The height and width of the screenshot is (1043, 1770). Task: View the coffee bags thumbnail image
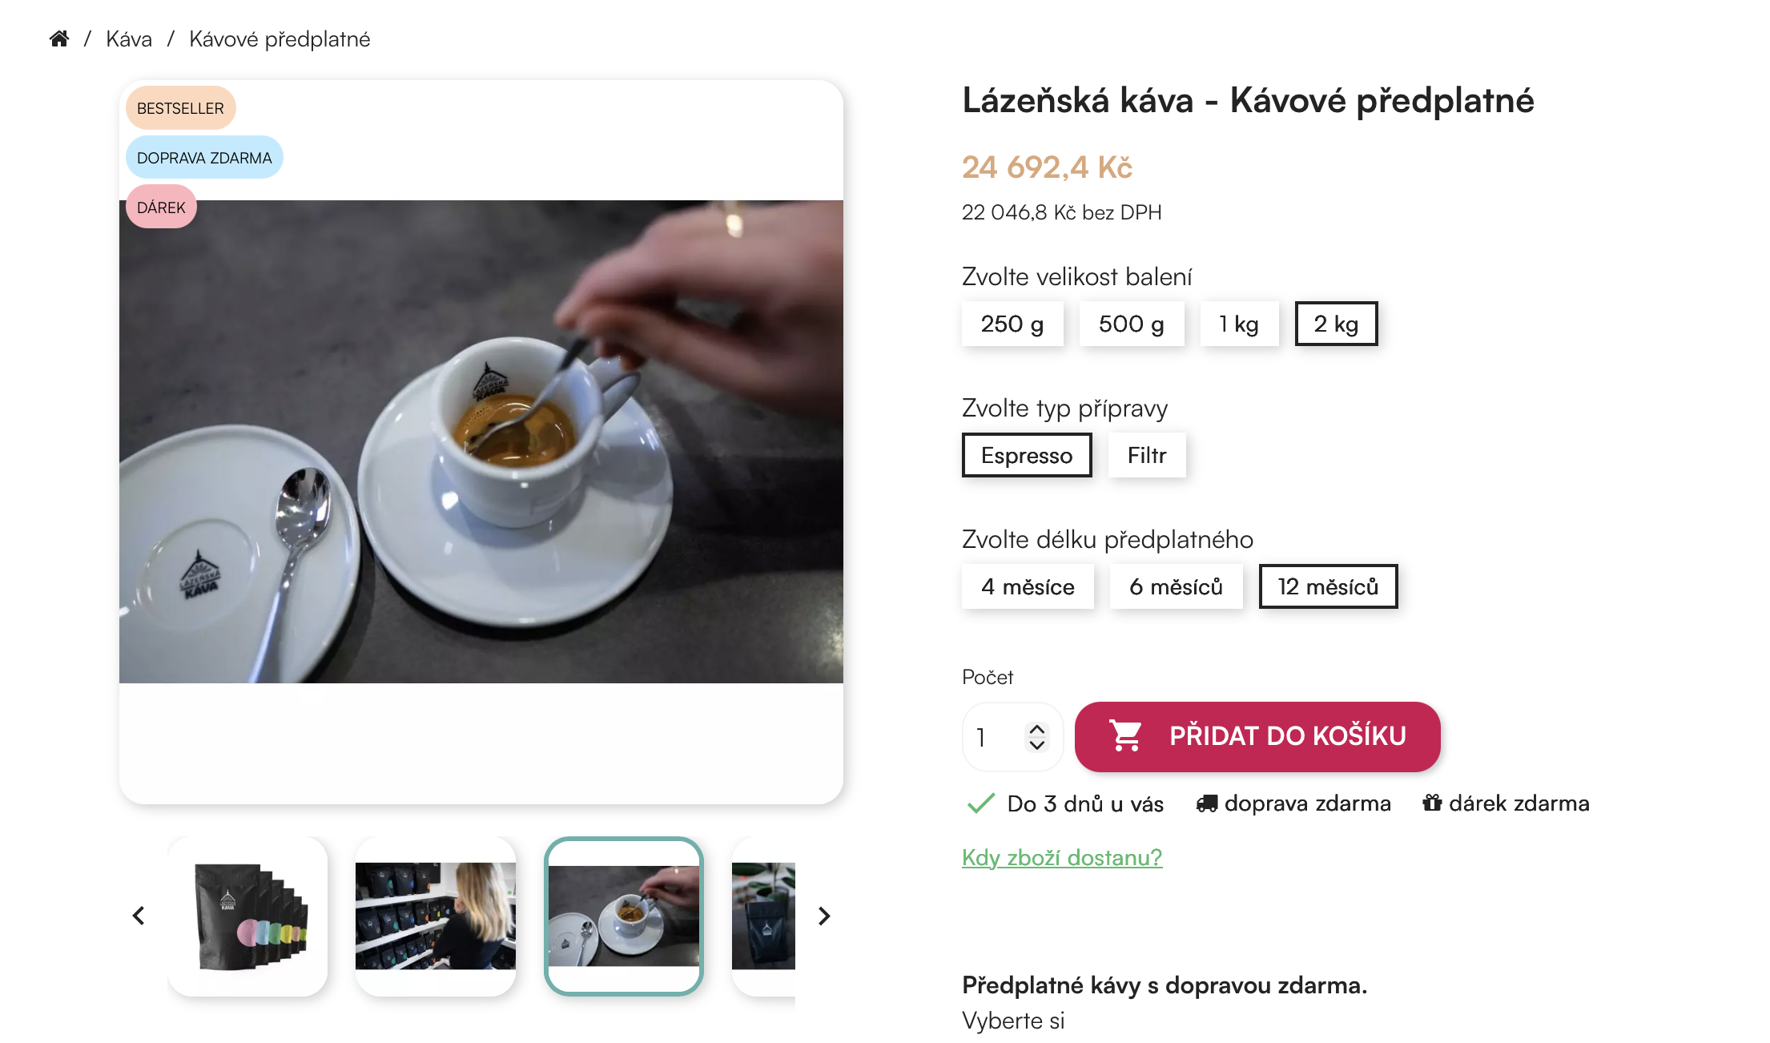248,916
